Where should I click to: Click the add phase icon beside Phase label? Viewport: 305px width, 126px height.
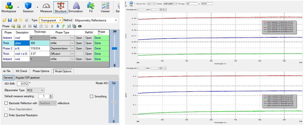pos(13,26)
